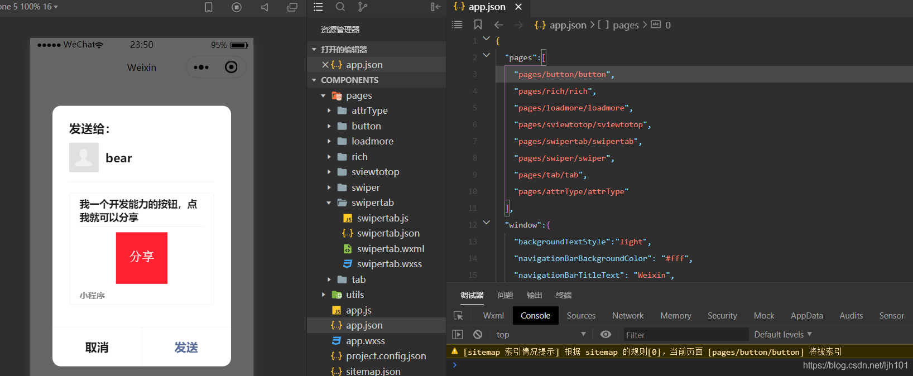The image size is (913, 376).
Task: Go back with the left arrow icon
Action: click(499, 25)
